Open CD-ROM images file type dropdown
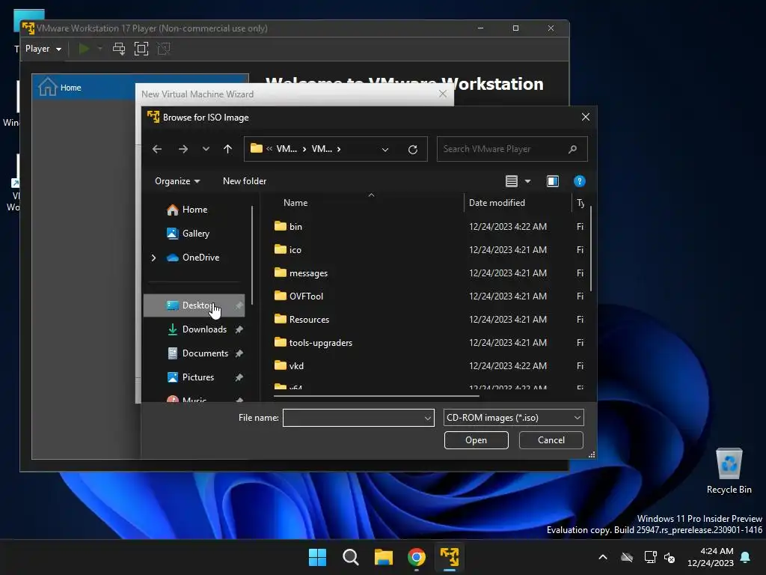 tap(513, 418)
